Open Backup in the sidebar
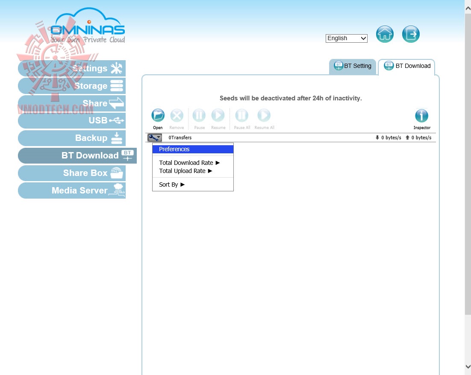 (x=72, y=138)
